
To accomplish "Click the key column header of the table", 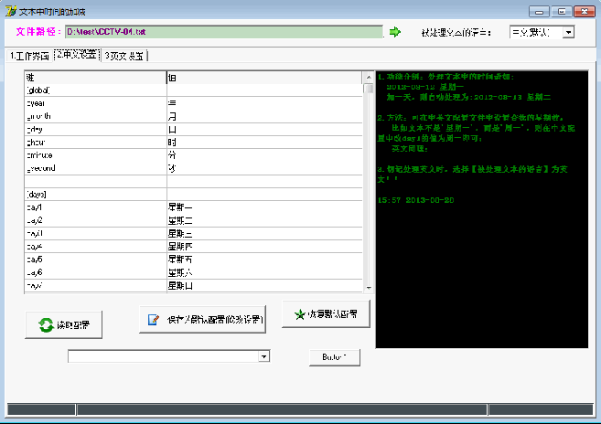I will 95,78.
